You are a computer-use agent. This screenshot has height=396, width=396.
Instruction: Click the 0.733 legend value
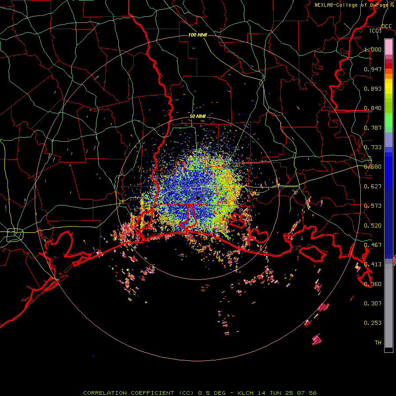[x=373, y=147]
